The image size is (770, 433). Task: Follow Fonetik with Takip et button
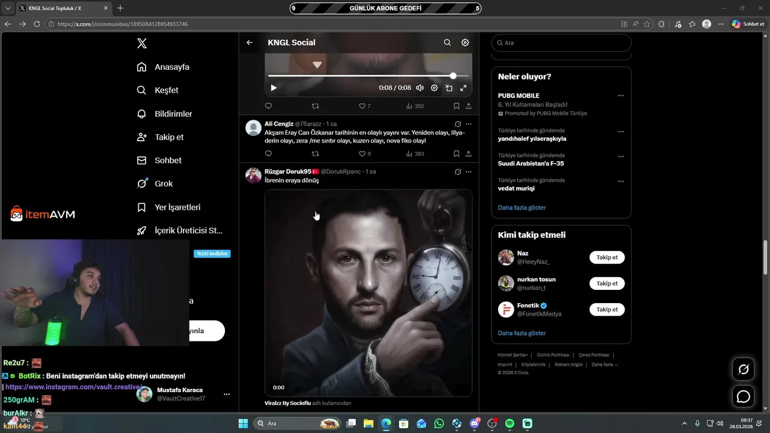click(607, 310)
